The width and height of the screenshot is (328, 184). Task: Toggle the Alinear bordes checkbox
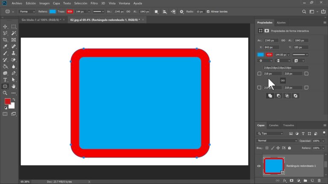pos(208,11)
